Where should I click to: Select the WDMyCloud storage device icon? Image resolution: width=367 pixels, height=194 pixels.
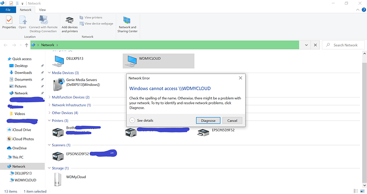(x=57, y=179)
